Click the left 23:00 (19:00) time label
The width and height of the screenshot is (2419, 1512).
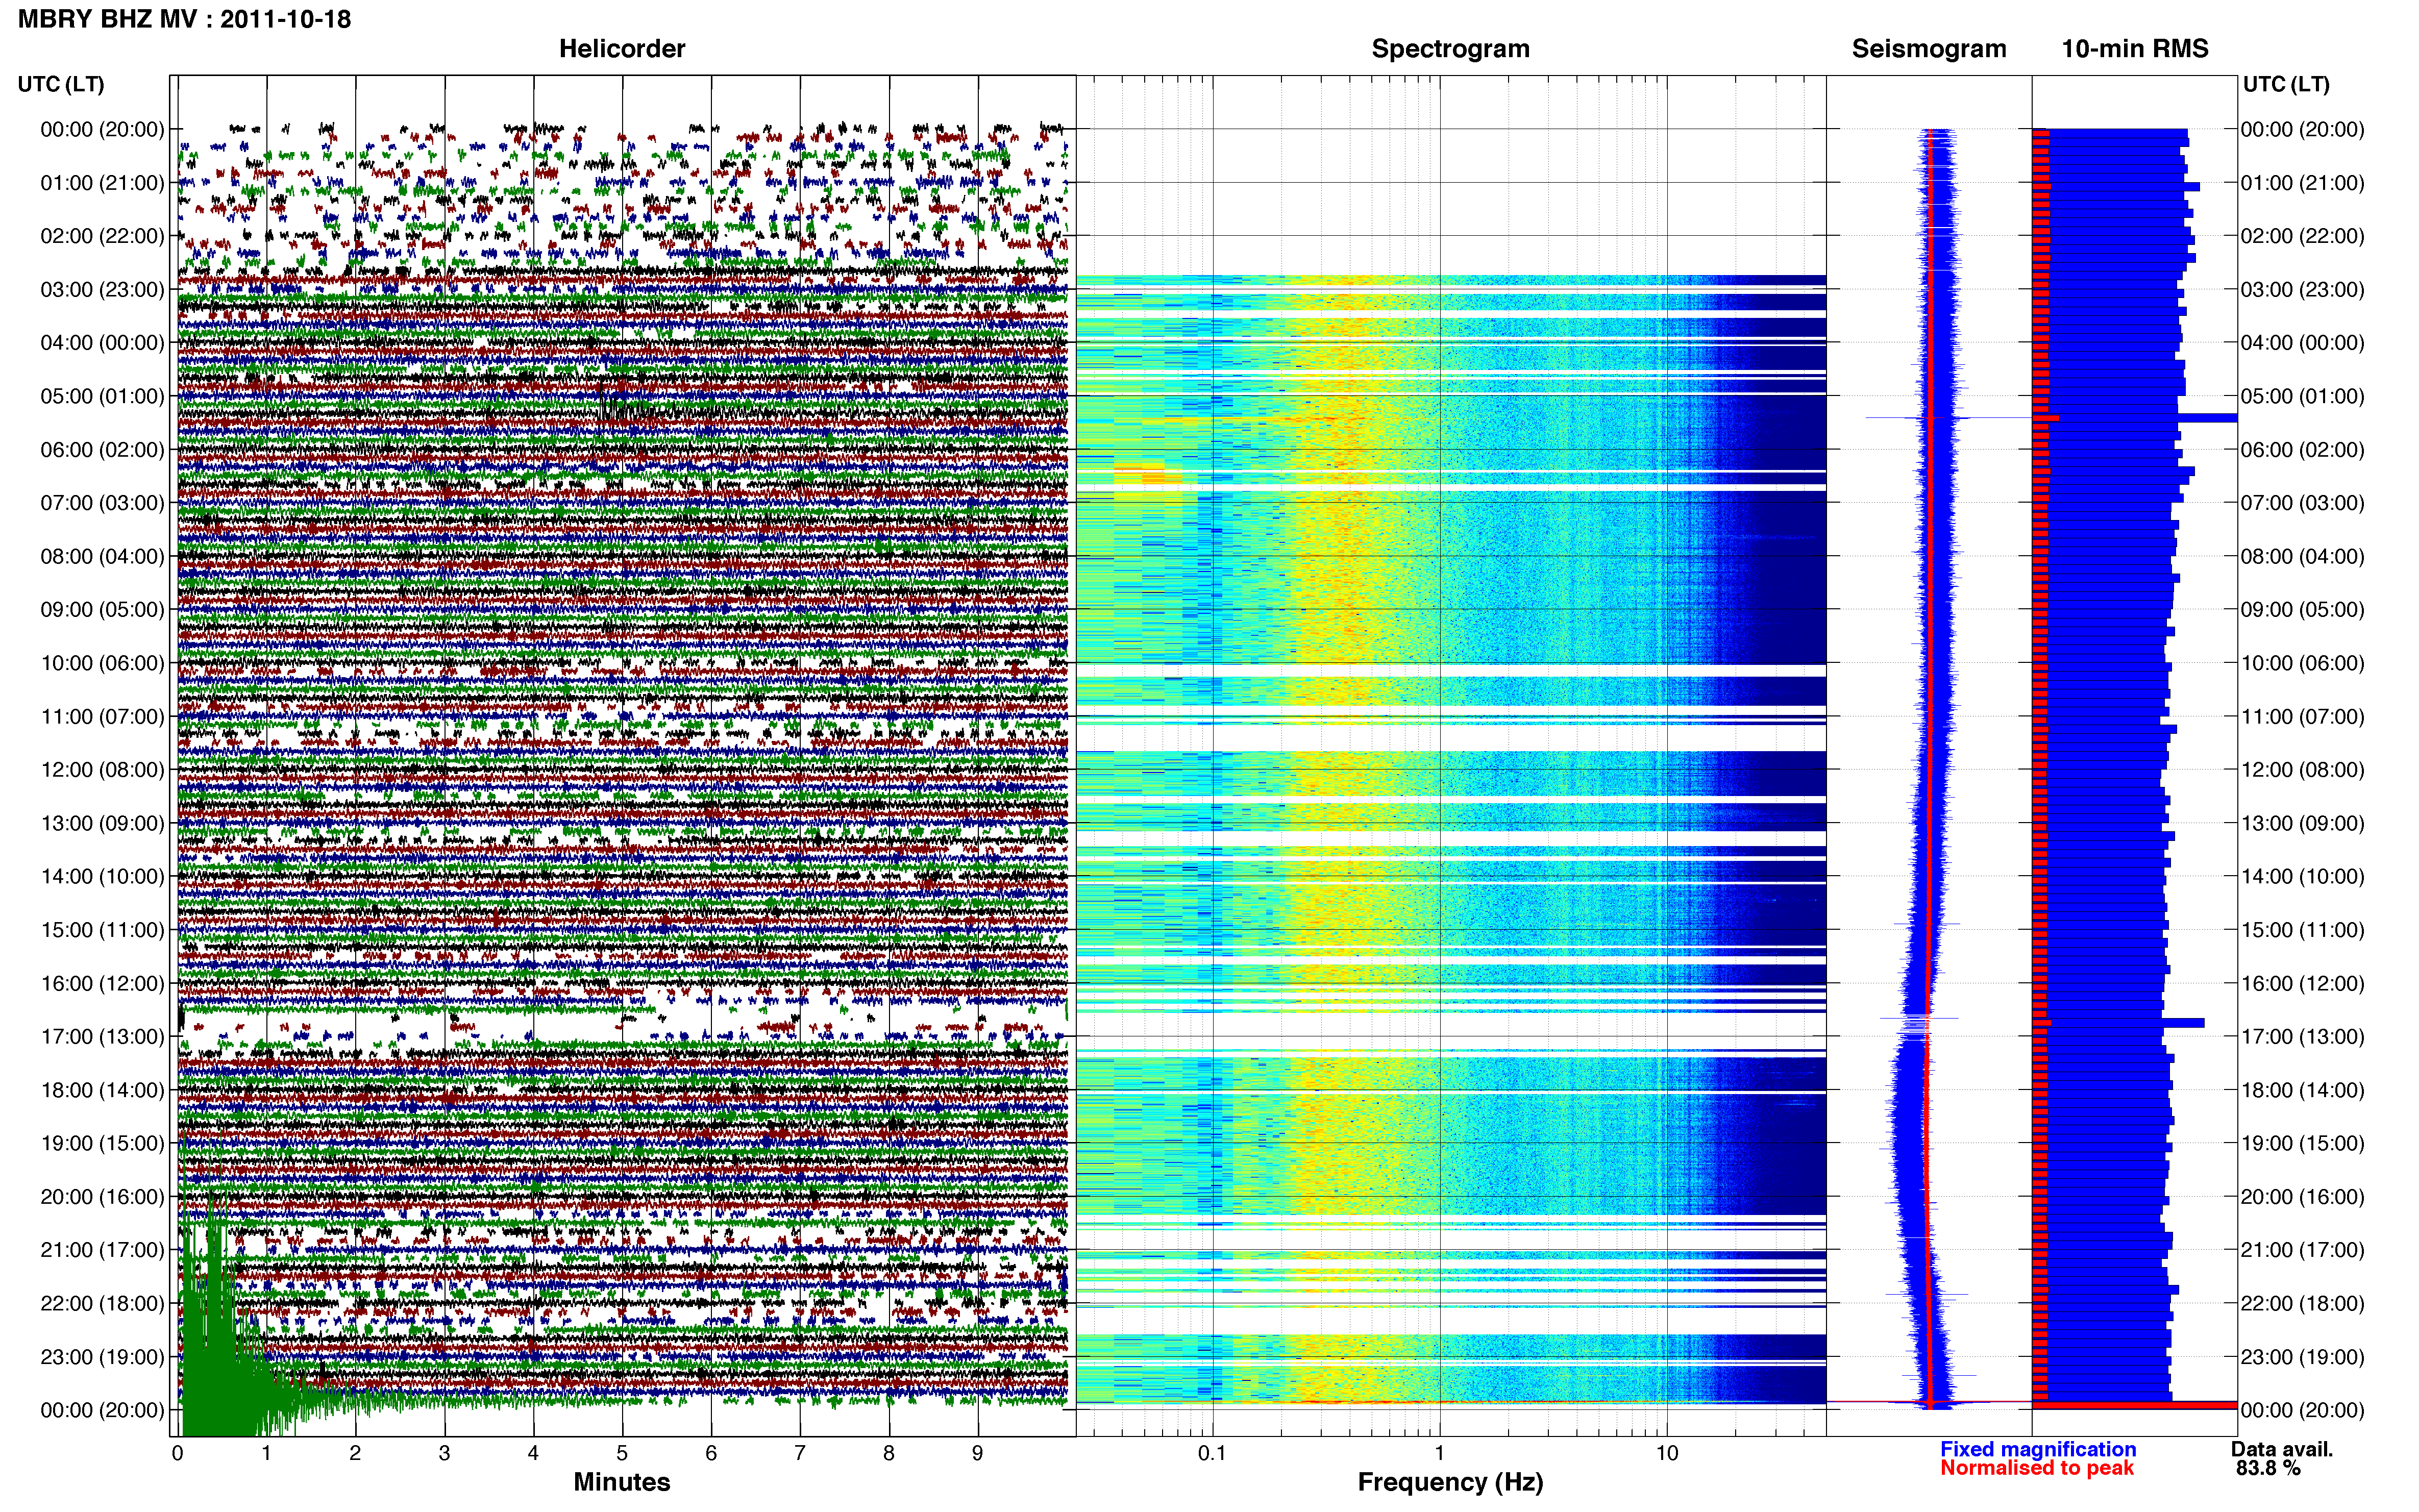point(102,1357)
